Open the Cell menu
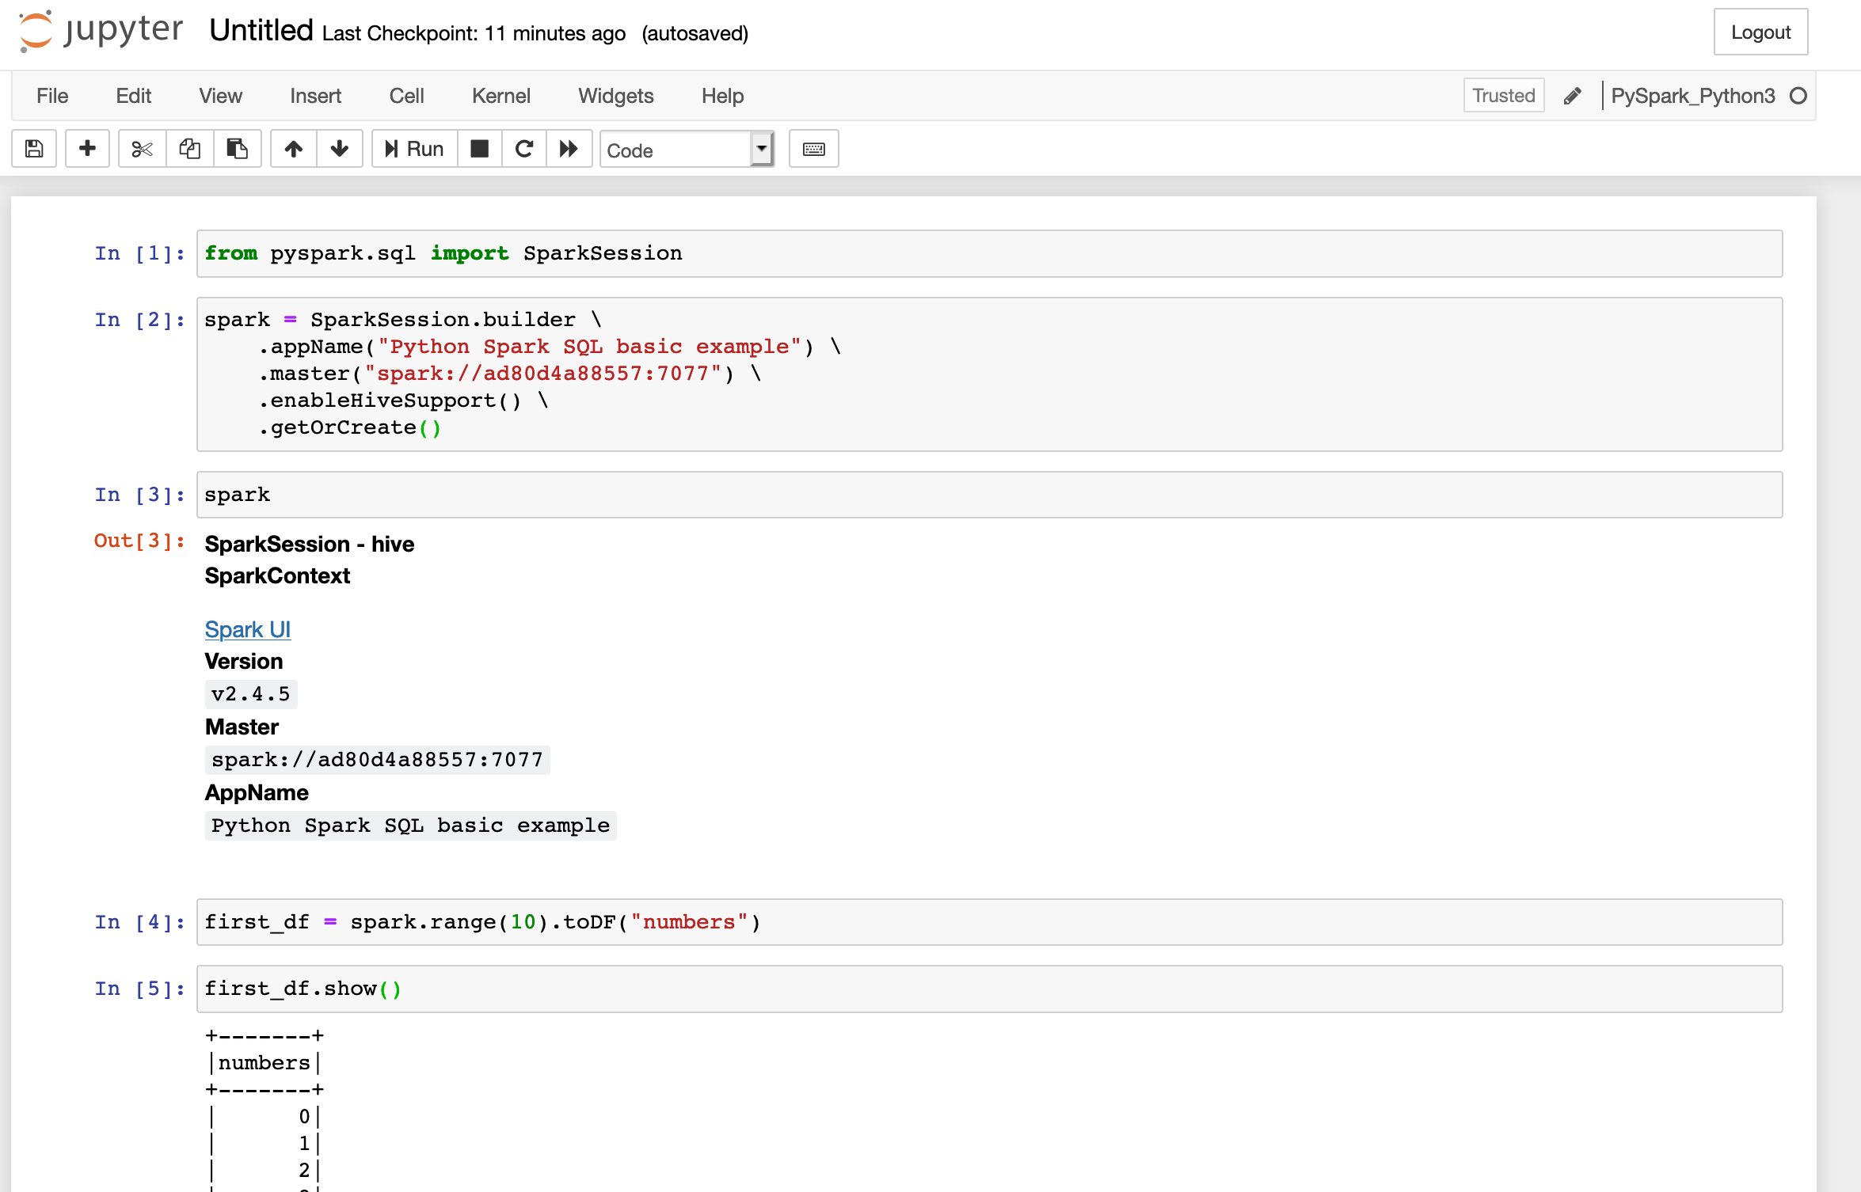The height and width of the screenshot is (1192, 1861). click(406, 96)
